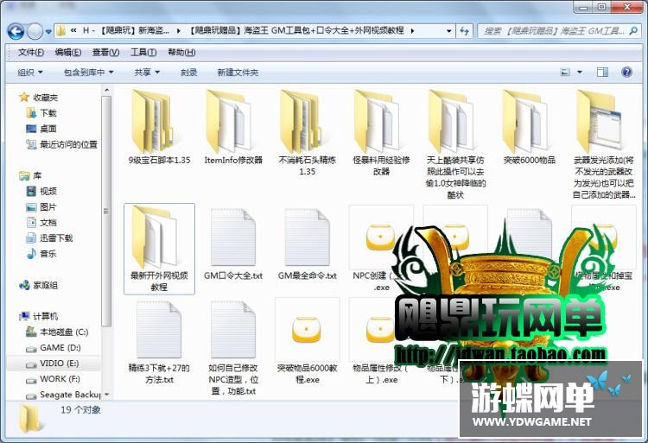Screen dimensions: 648x443
Task: Open the 文件(F) menu
Action: pos(31,53)
